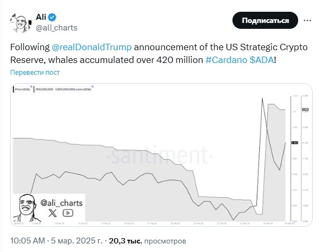Open the three-dot more options menu
The image size is (319, 252).
(307, 20)
